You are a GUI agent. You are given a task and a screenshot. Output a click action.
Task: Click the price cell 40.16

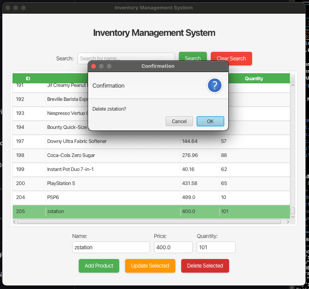(x=200, y=169)
